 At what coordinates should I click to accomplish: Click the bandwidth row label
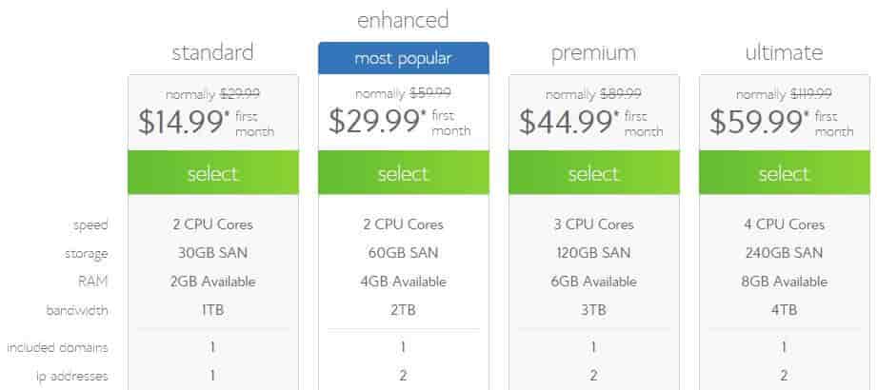click(x=76, y=310)
